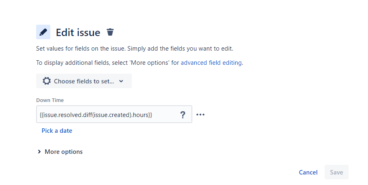Click the Set values for fields description
Viewport: 368px width, 185px height.
(135, 49)
